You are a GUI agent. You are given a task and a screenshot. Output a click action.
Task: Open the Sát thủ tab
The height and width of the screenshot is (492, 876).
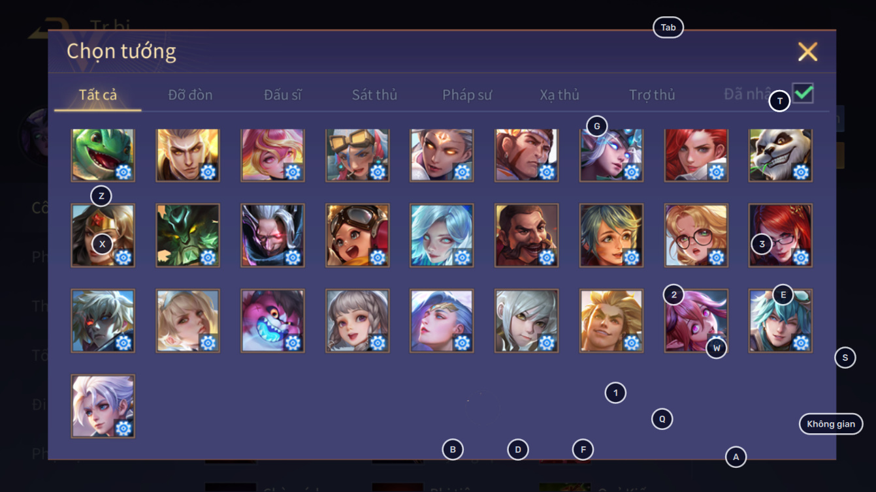point(374,95)
